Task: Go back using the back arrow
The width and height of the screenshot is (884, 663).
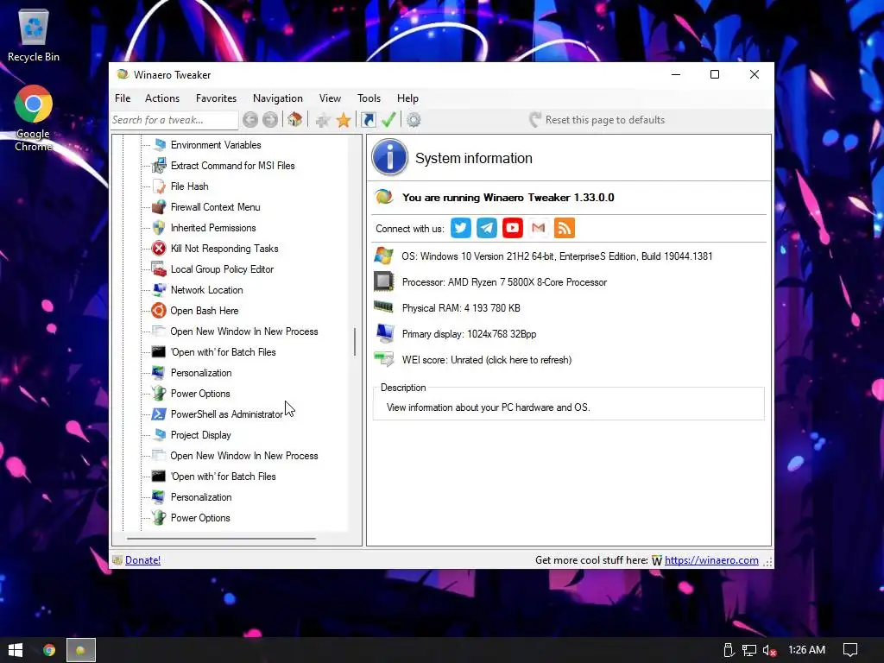Action: click(x=250, y=119)
